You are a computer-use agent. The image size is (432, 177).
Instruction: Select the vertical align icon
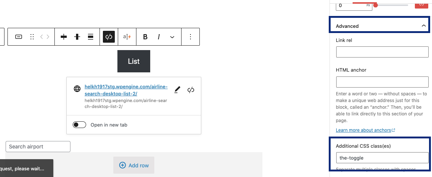(77, 37)
